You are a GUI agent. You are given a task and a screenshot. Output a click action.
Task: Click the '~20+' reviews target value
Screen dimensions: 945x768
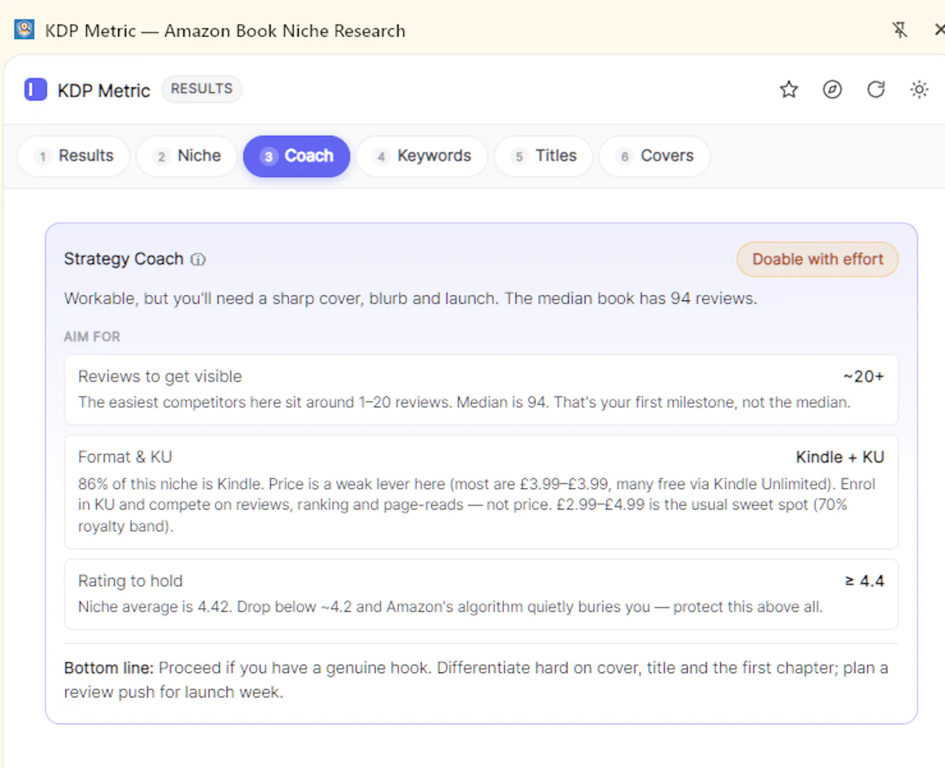tap(863, 376)
